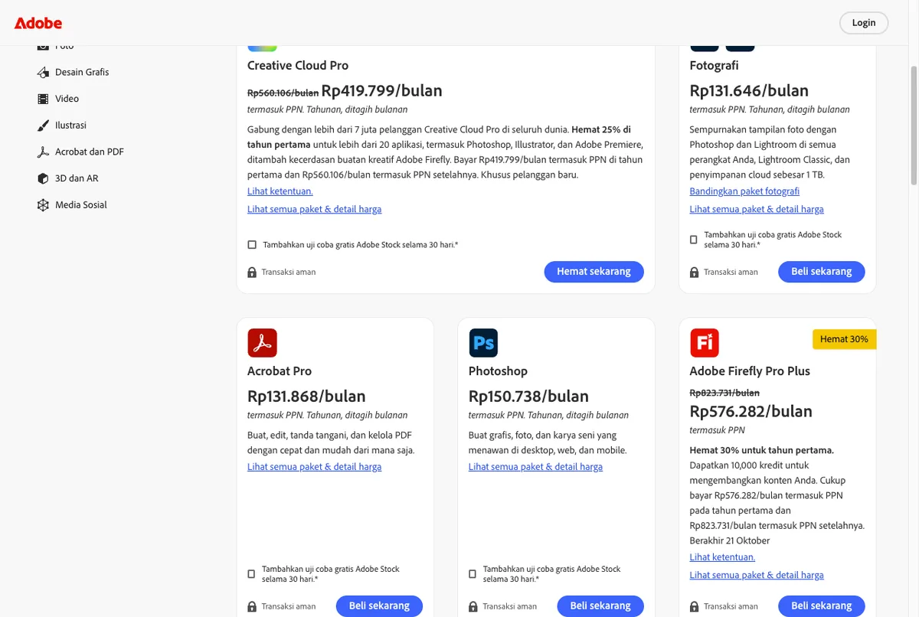Click the Photoshop Ps product icon
Screen dimensions: 919x617
(483, 343)
